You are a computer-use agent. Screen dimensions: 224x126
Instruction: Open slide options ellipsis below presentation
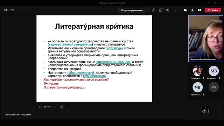tap(68, 107)
